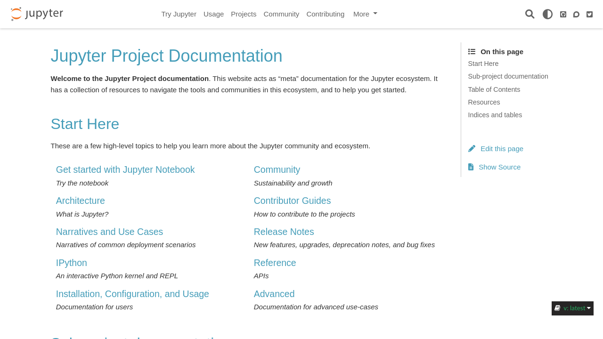The image size is (603, 339).
Task: Jump to Indices and tables section
Action: (495, 115)
